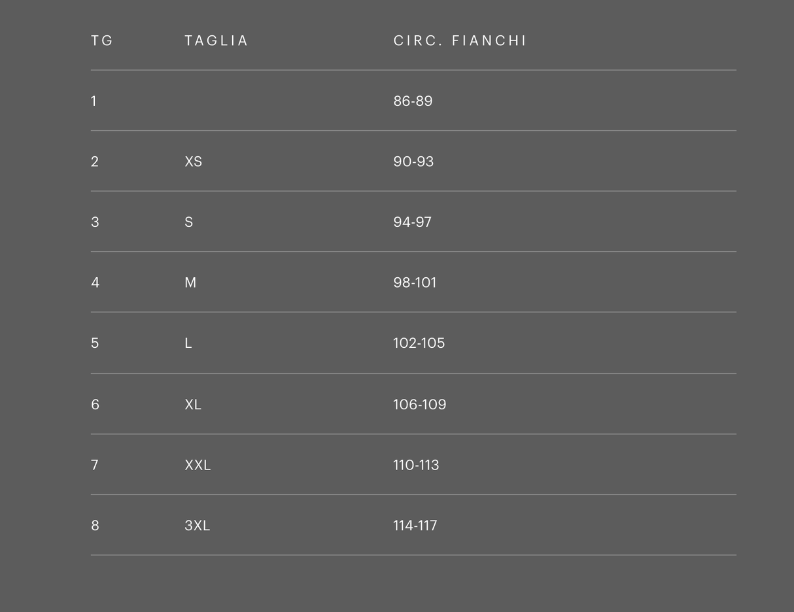Select the 94-97 hip measurement

pyautogui.click(x=412, y=222)
